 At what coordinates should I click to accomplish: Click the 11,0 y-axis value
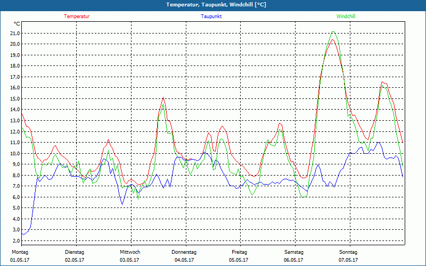[15, 143]
